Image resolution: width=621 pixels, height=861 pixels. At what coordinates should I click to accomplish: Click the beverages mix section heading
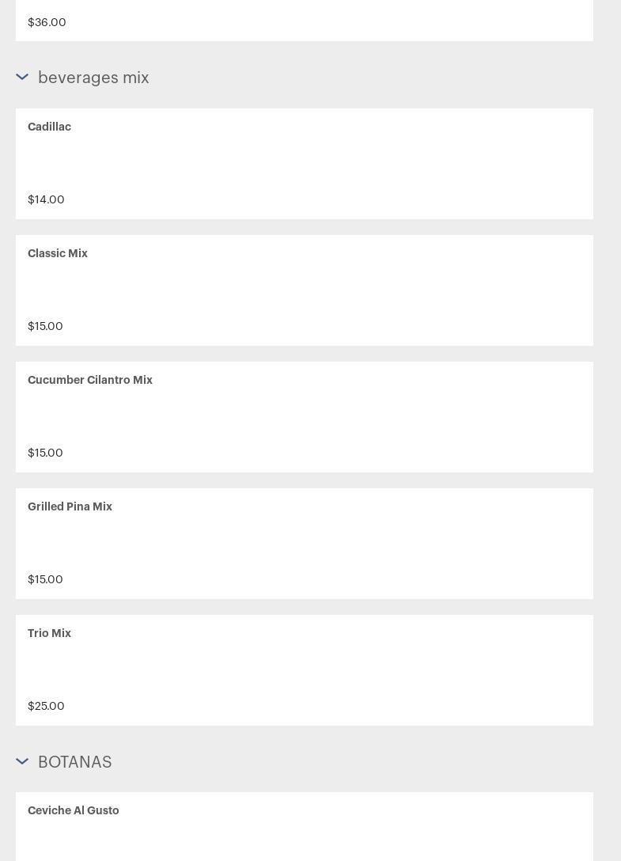[93, 78]
